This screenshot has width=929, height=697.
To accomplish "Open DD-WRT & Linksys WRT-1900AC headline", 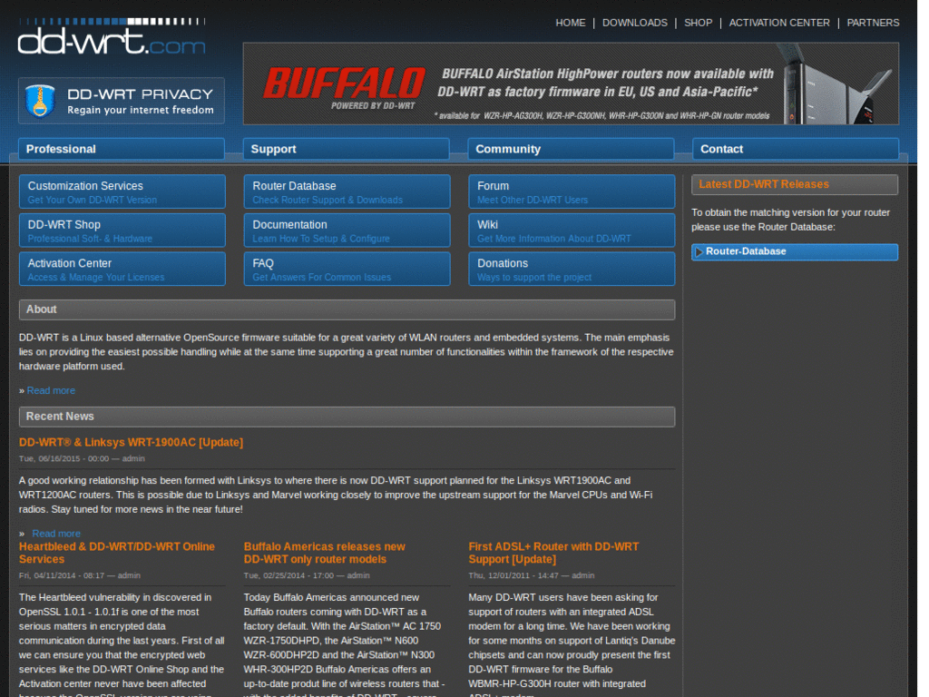I will [x=131, y=442].
